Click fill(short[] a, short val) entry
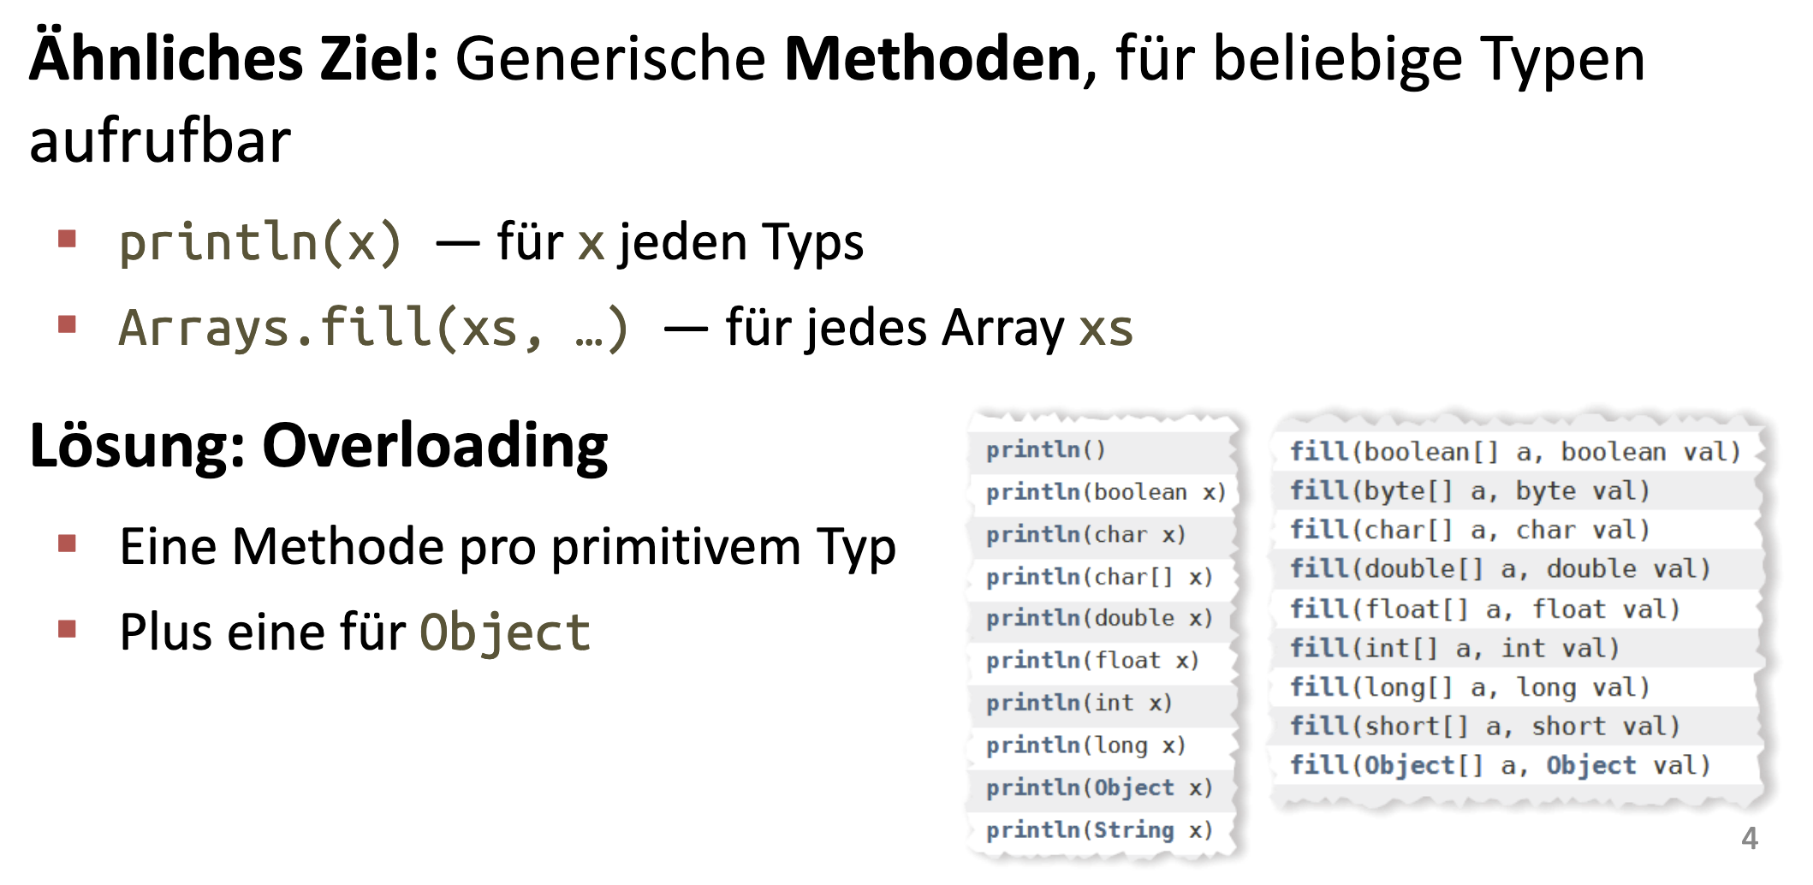The width and height of the screenshot is (1813, 885). point(1484,727)
